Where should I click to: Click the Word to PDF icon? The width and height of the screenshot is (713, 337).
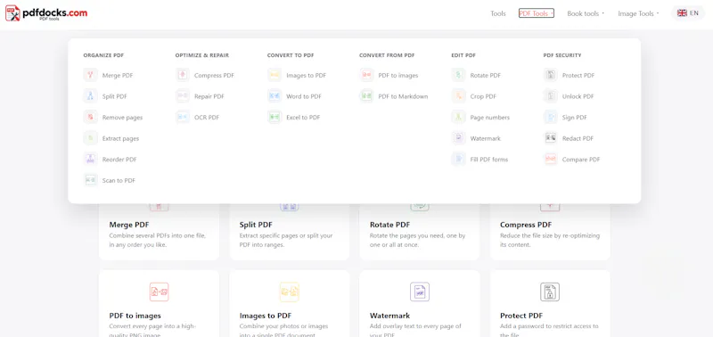275,96
